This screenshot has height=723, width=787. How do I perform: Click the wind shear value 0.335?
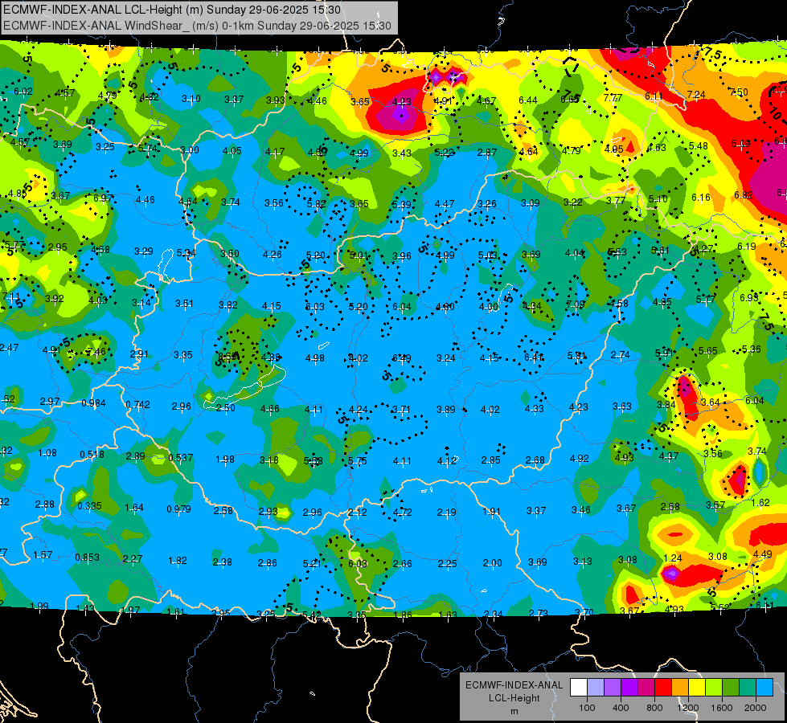[89, 505]
